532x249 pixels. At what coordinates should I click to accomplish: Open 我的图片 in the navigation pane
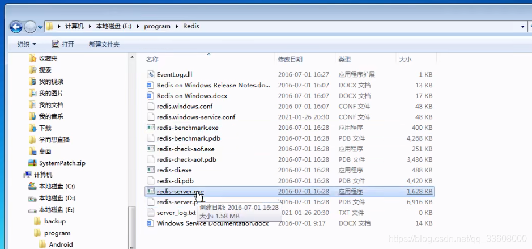click(x=51, y=93)
